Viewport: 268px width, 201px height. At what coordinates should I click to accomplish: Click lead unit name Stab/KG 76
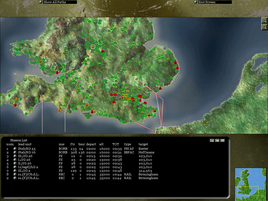(x=27, y=152)
